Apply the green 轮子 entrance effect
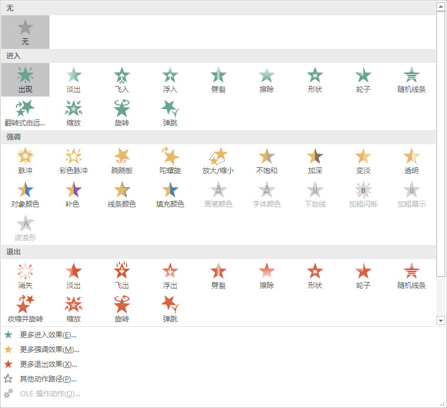 pos(363,80)
